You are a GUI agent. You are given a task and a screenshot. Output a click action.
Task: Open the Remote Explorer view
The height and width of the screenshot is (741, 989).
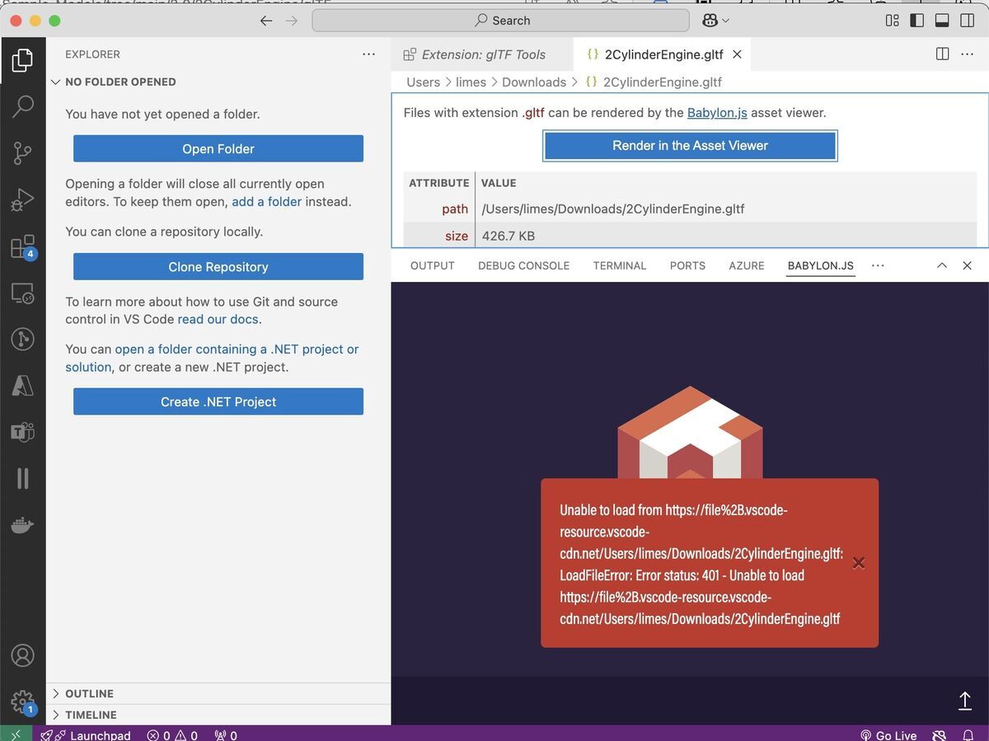click(x=22, y=293)
